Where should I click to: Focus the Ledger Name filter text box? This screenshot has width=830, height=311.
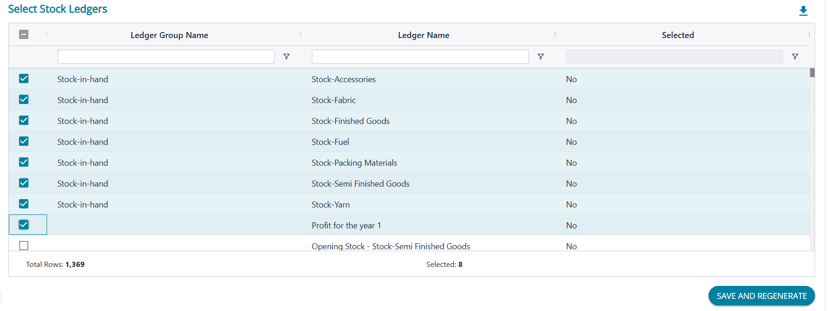point(420,57)
